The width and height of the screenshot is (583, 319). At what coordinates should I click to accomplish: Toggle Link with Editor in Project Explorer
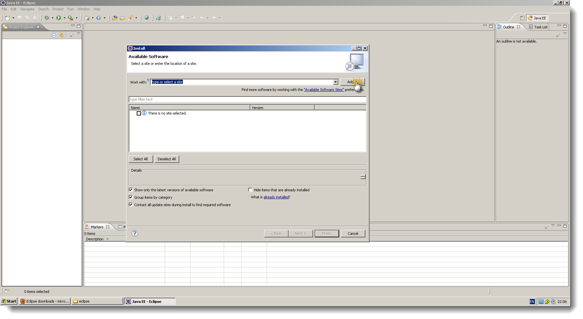coord(61,35)
